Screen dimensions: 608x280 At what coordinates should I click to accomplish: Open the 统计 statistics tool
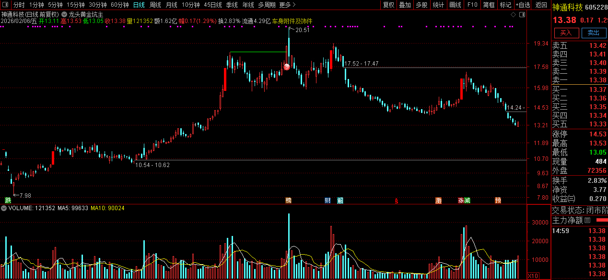(438, 5)
